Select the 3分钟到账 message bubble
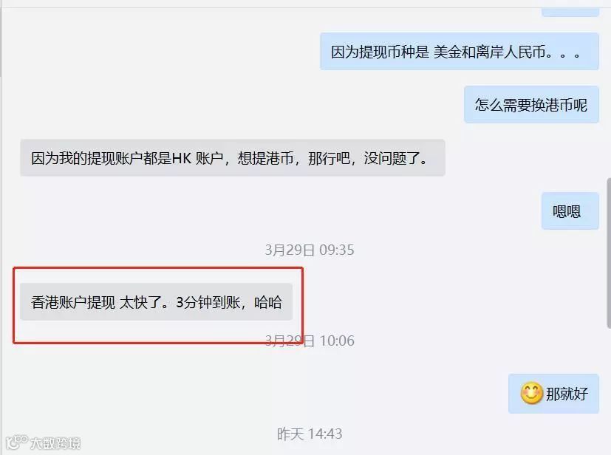611x455 pixels. pyautogui.click(x=156, y=302)
